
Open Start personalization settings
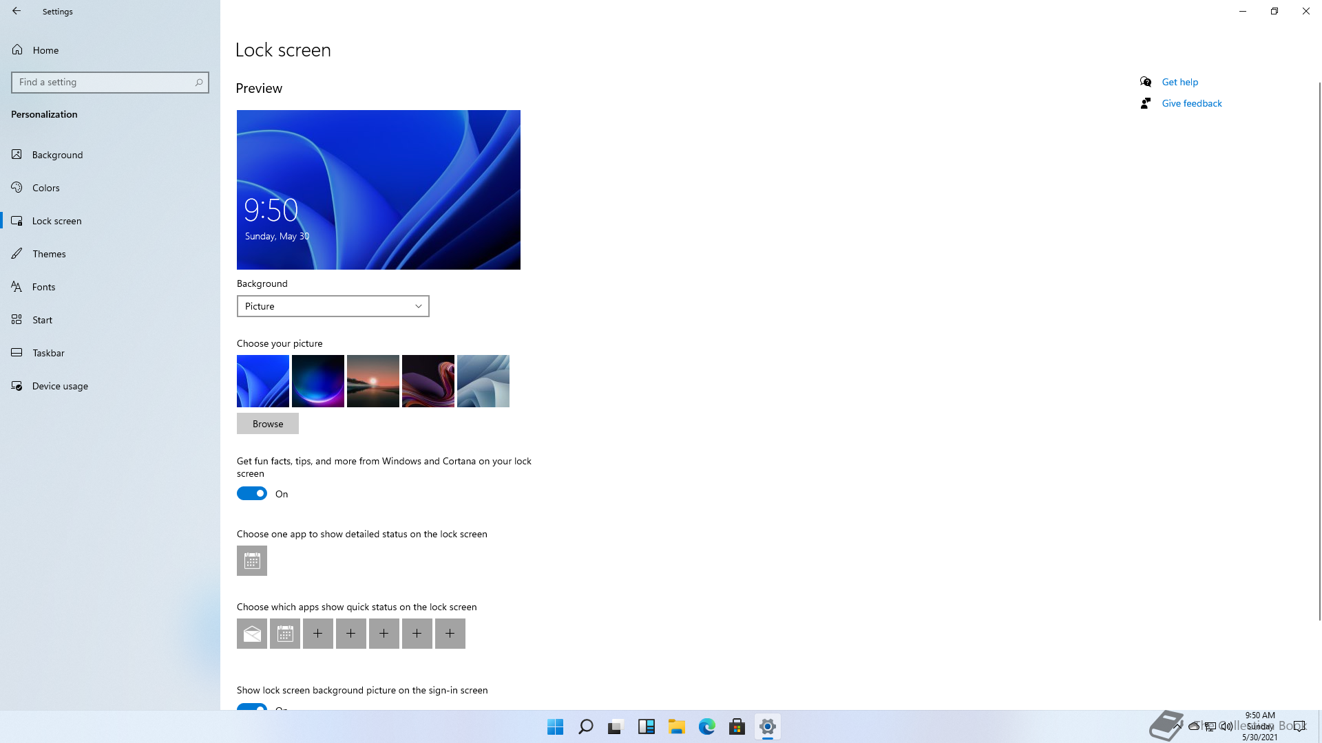point(110,320)
